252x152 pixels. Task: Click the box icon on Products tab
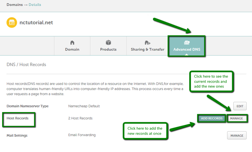coord(108,42)
